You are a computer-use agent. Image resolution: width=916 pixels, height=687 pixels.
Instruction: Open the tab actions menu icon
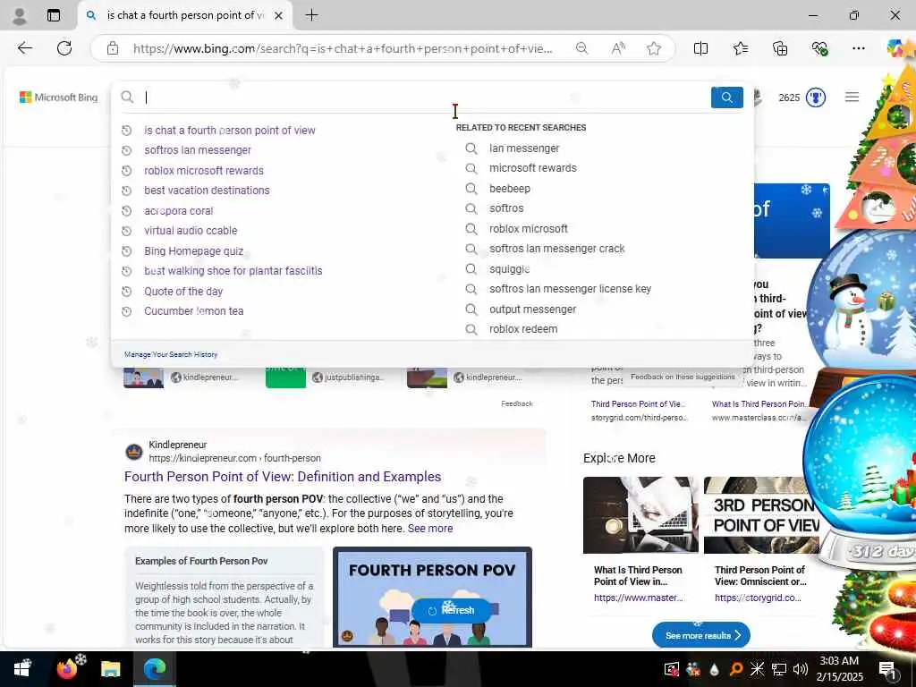54,16
